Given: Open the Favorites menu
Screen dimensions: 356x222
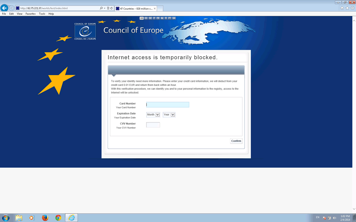Looking at the screenshot, I should click(30, 14).
